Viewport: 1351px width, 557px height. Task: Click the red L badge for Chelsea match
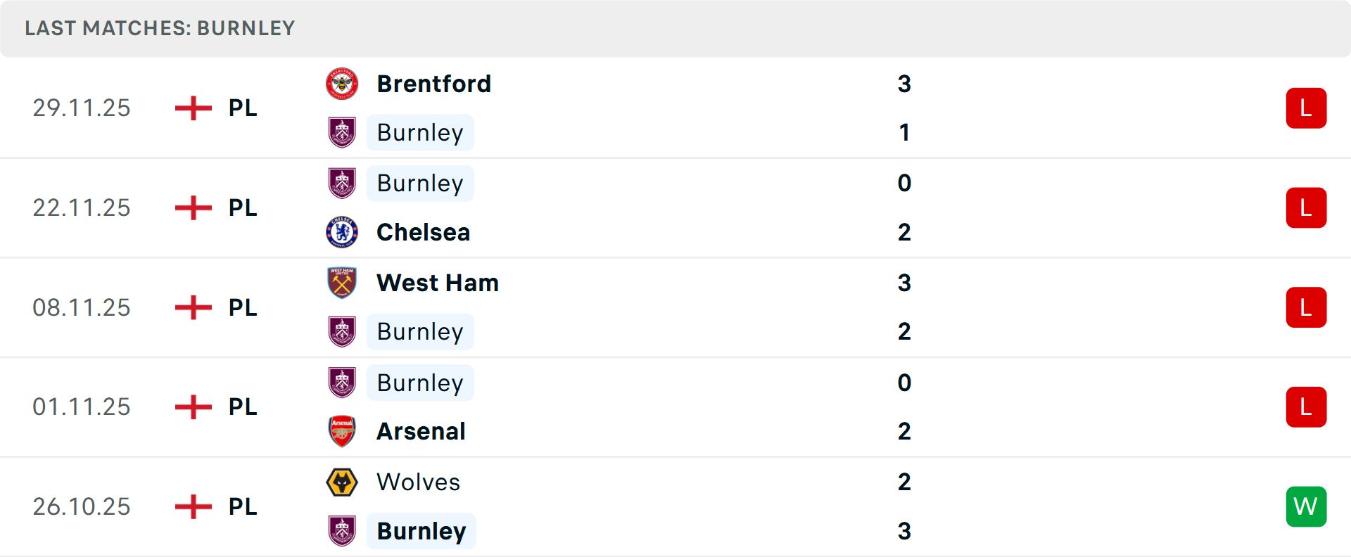click(1306, 208)
